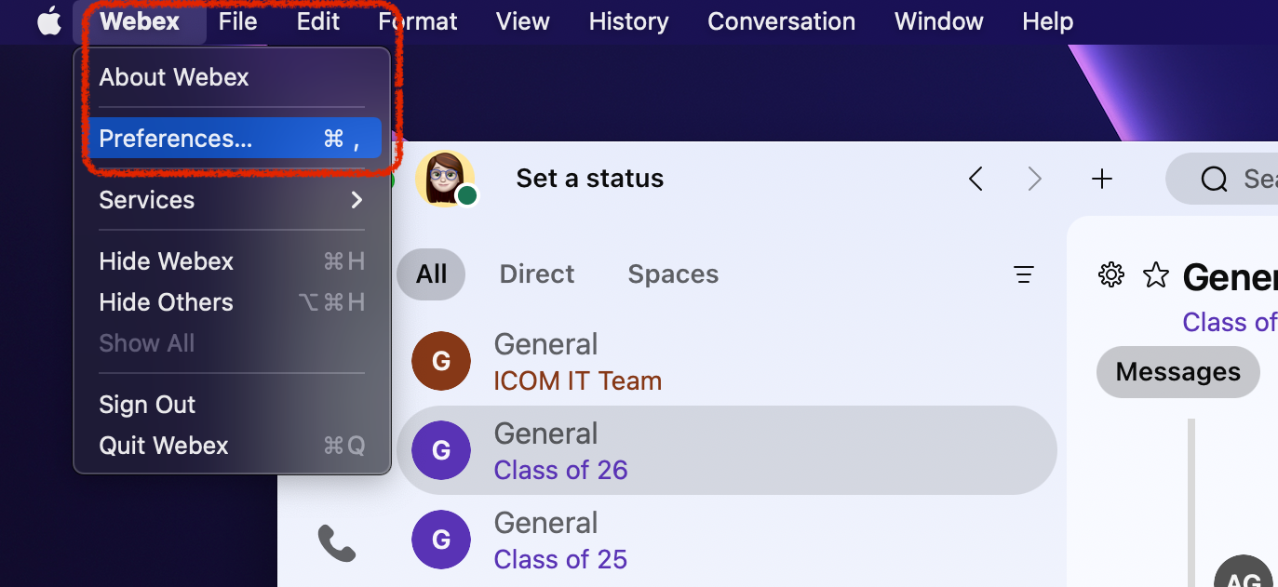Open the Conversation menu
This screenshot has height=587, width=1278.
[x=781, y=20]
